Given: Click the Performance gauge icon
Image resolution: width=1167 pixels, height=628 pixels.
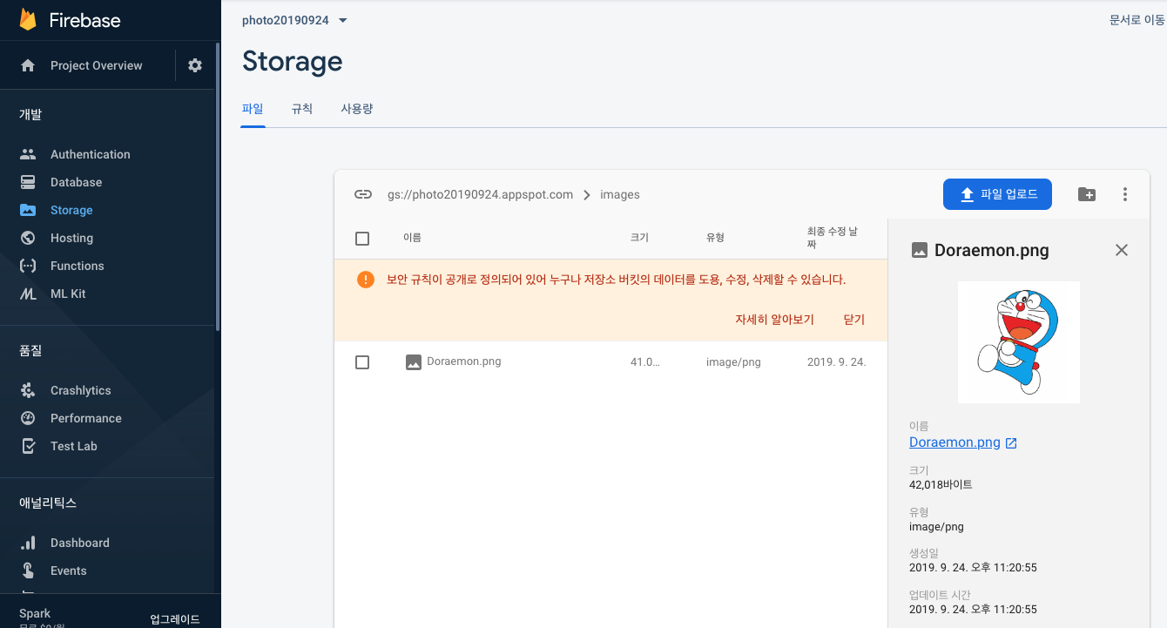Looking at the screenshot, I should [28, 418].
